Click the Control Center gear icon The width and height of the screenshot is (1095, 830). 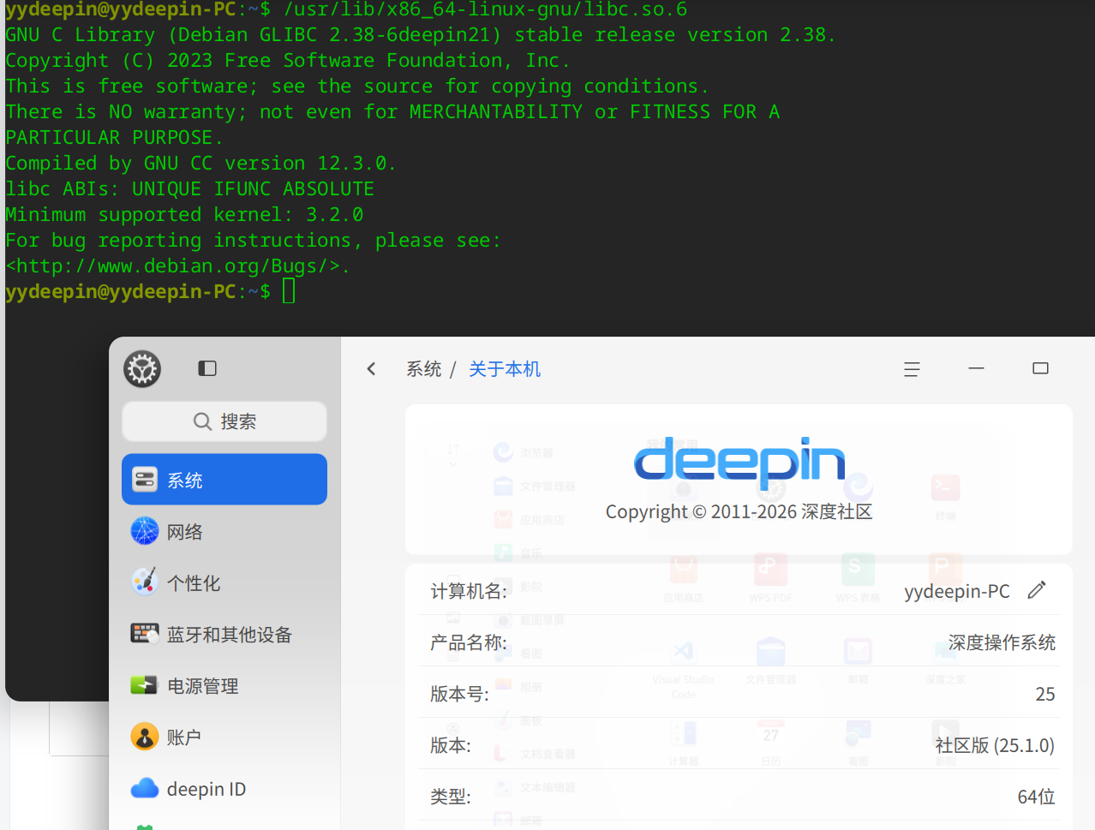[x=142, y=369]
